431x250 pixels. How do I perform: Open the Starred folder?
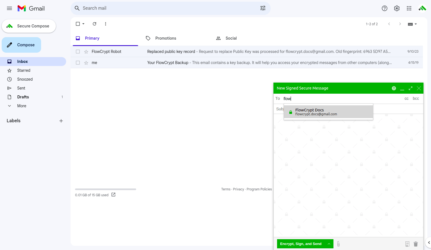tap(33, 70)
